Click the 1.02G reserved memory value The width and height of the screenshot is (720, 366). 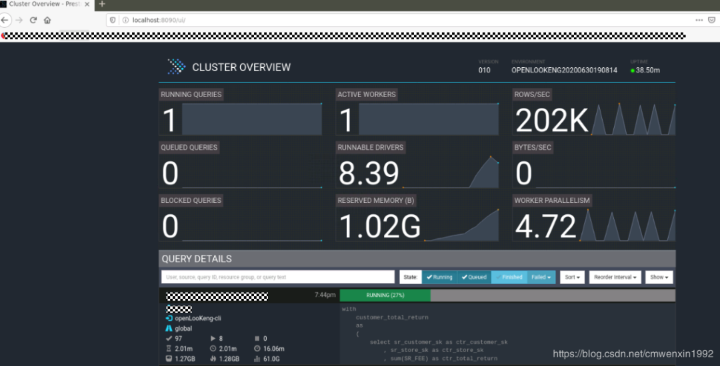[379, 226]
